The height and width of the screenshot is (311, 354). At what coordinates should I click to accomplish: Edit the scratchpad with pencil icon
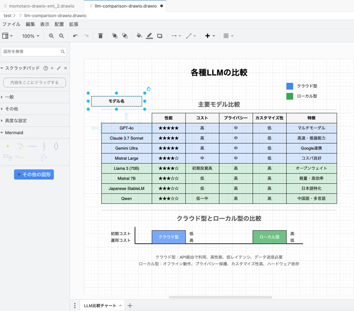pyautogui.click(x=59, y=68)
